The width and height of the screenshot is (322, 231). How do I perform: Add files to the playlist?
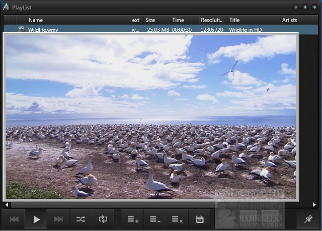coord(132,219)
